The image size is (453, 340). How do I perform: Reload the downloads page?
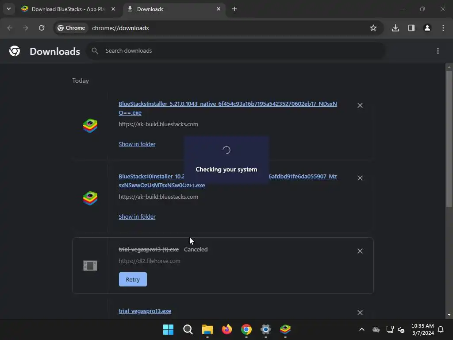(x=42, y=28)
